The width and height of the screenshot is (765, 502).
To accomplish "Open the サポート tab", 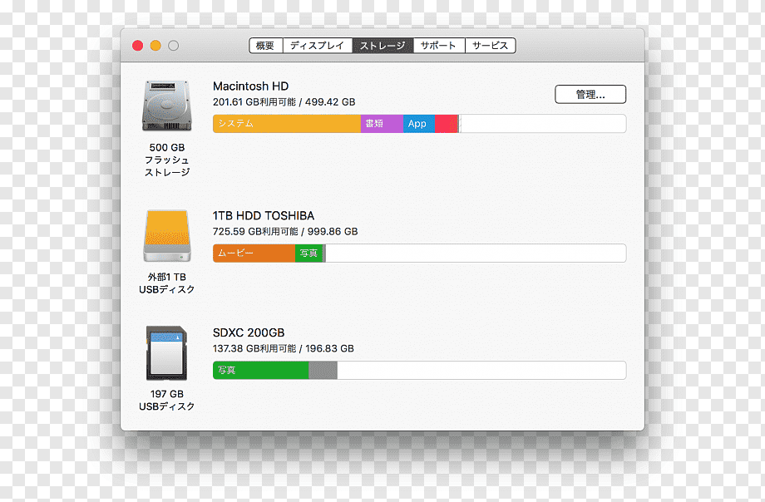I will tap(438, 46).
